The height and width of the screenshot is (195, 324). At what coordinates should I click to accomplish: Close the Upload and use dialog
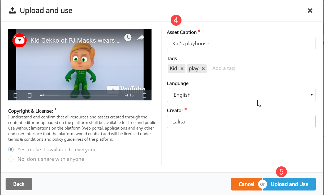coord(310,11)
